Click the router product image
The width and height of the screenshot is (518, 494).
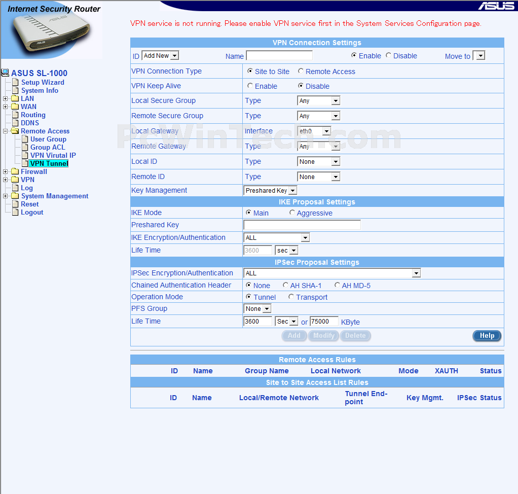point(51,34)
